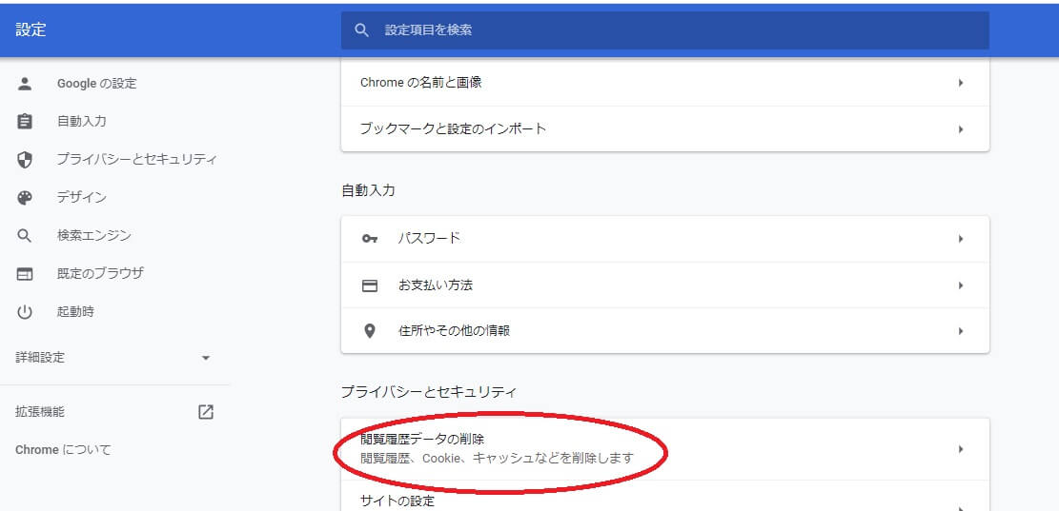Screen dimensions: 1059x511
Task: Click the credit card icon for お支払い方法
Action: [370, 285]
